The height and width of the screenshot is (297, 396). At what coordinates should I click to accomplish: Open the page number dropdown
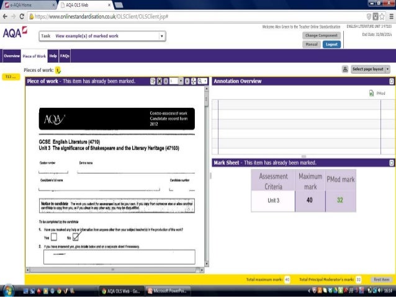pos(181,81)
